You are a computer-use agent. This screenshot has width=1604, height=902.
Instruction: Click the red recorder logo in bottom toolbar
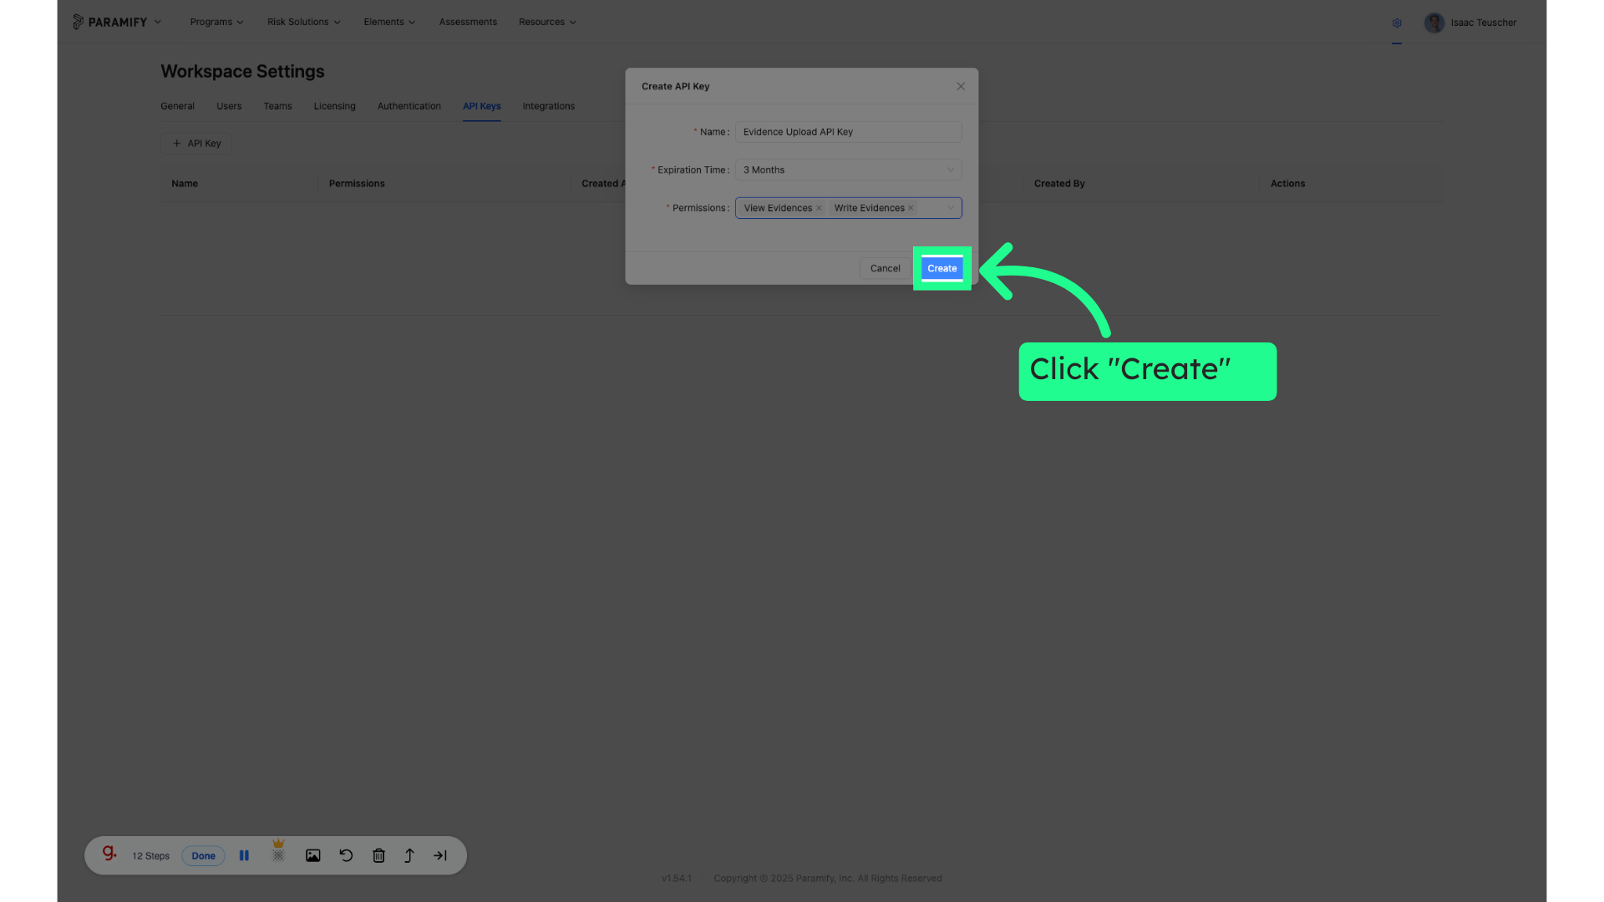109,854
